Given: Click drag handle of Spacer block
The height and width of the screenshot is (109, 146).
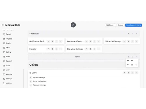Looking at the screenshot, I should (132, 57).
